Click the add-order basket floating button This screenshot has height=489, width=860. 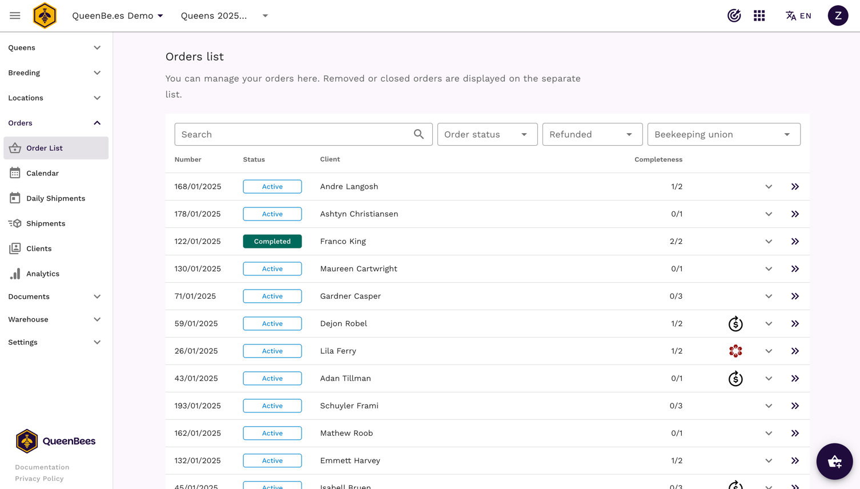[834, 461]
